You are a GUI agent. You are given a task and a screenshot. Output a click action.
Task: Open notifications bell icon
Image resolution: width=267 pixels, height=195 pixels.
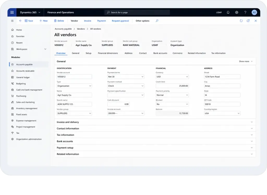click(x=228, y=12)
